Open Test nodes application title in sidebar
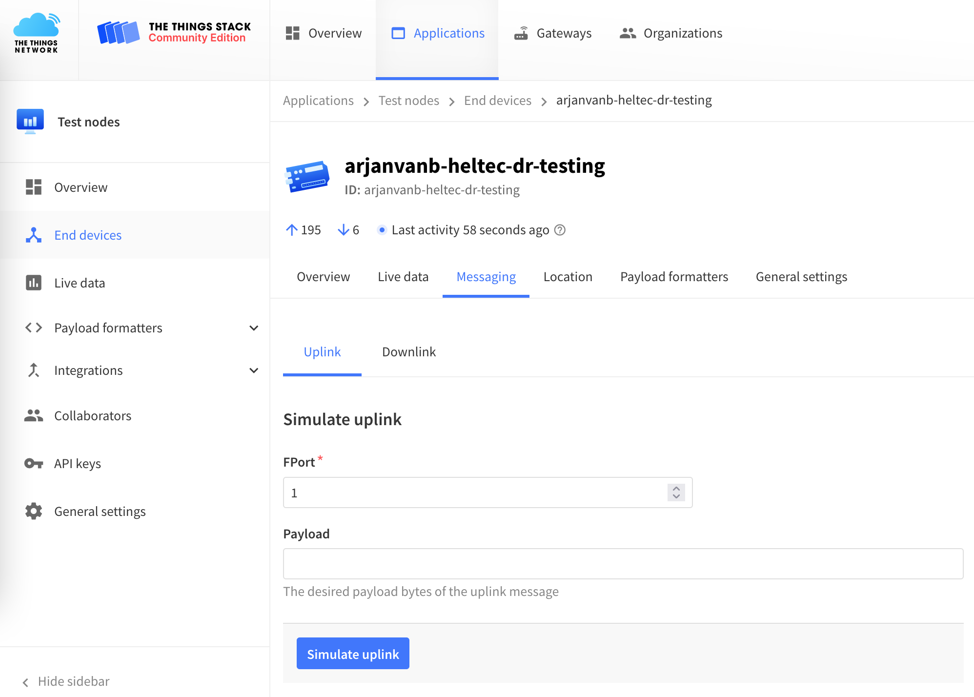The height and width of the screenshot is (697, 974). point(88,122)
